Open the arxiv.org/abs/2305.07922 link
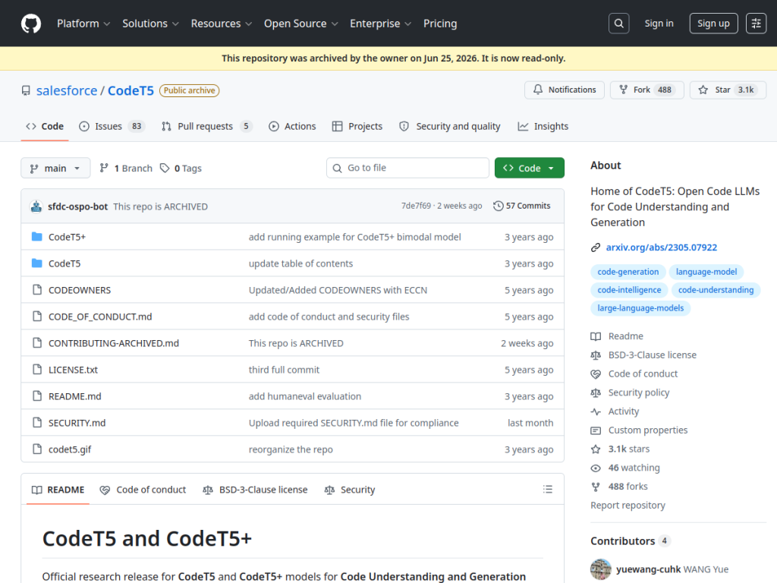Image resolution: width=777 pixels, height=583 pixels. pyautogui.click(x=662, y=247)
